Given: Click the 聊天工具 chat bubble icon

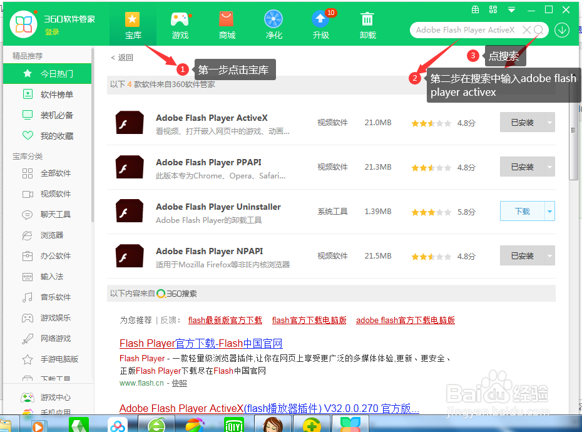Looking at the screenshot, I should [x=28, y=215].
